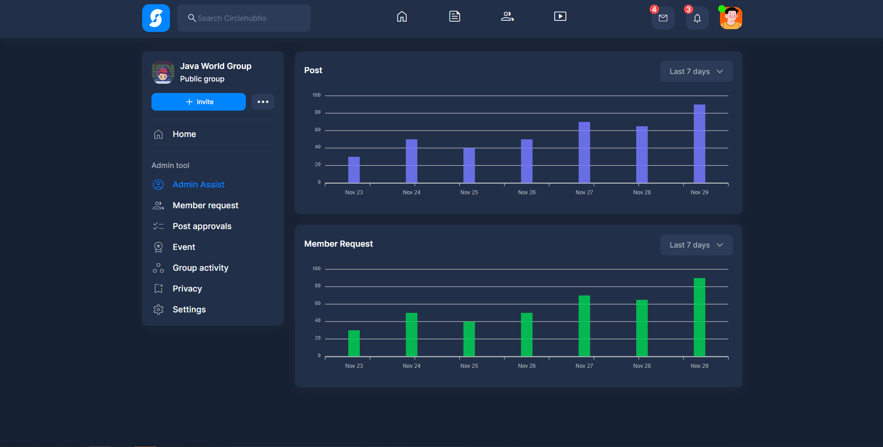Click the Admin tool section label

[170, 165]
